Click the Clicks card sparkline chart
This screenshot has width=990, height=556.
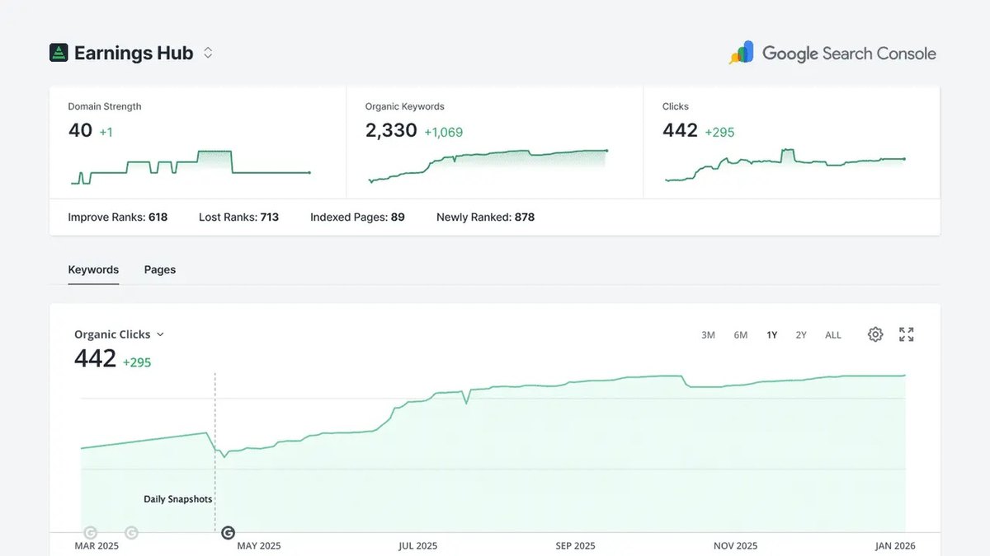tap(785, 164)
